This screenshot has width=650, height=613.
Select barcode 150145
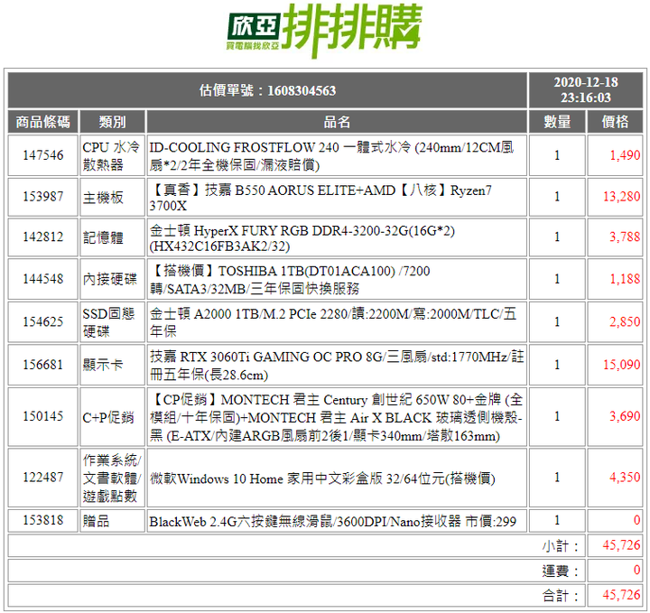43,416
